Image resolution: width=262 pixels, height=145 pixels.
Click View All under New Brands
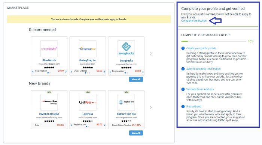[x=136, y=133]
